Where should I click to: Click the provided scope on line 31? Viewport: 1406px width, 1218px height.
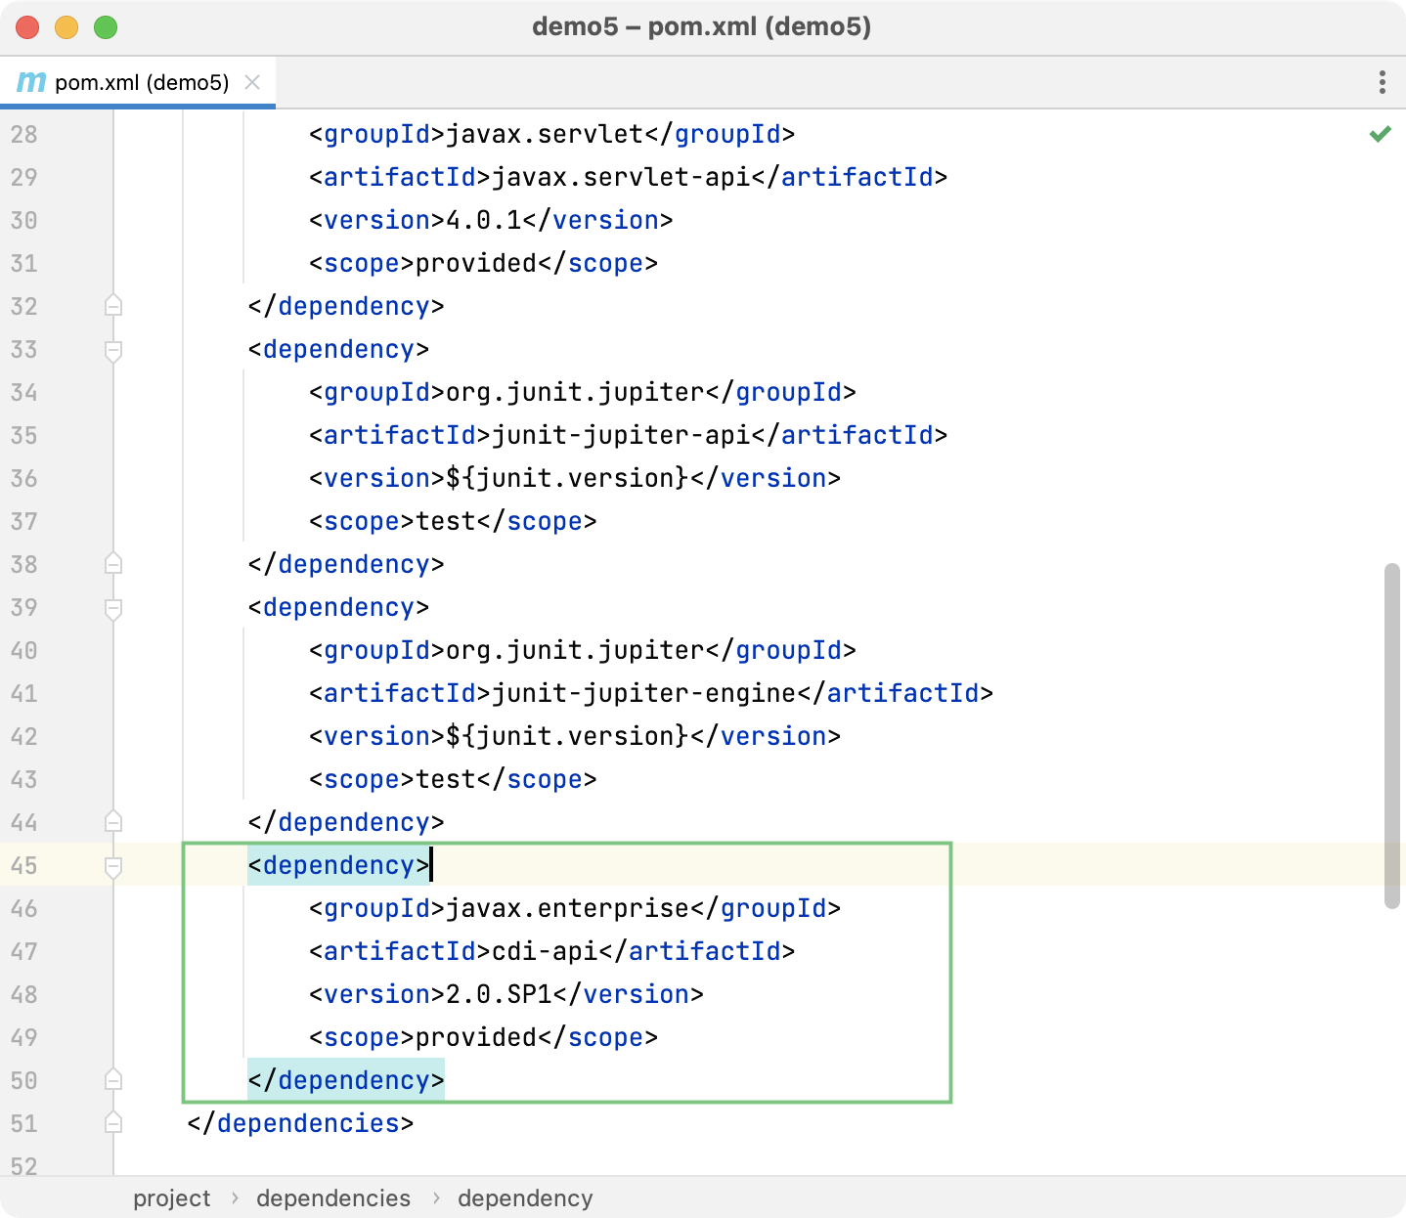pyautogui.click(x=476, y=263)
